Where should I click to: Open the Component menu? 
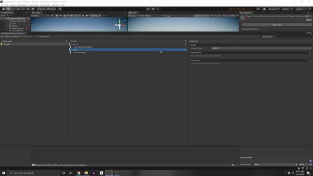click(34, 5)
